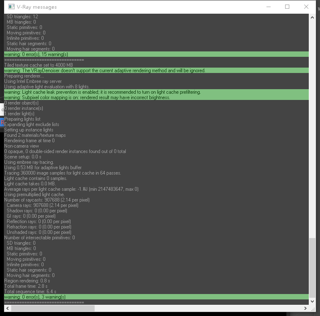Click the horizontal scrollbar right arrow
The width and height of the screenshot is (320, 316).
(305, 308)
